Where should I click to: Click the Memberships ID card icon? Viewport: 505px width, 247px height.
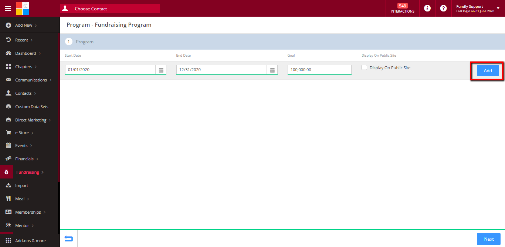tap(9, 212)
